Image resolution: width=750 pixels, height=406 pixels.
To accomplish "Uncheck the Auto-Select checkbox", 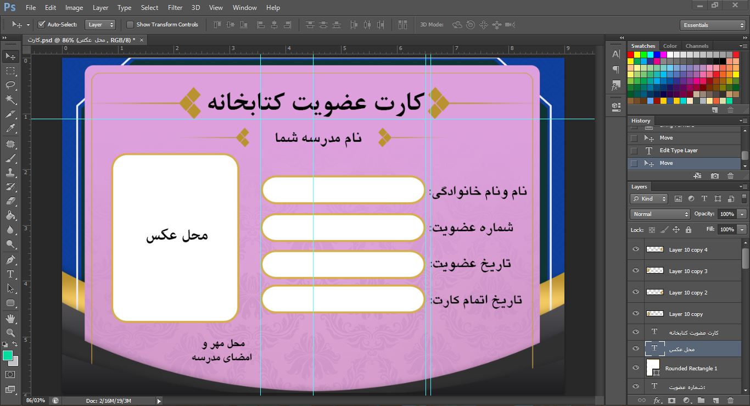I will tap(41, 24).
